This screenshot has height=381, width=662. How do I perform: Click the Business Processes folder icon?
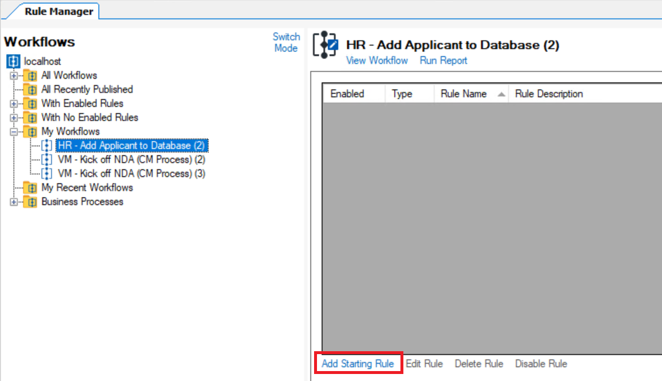pos(30,202)
